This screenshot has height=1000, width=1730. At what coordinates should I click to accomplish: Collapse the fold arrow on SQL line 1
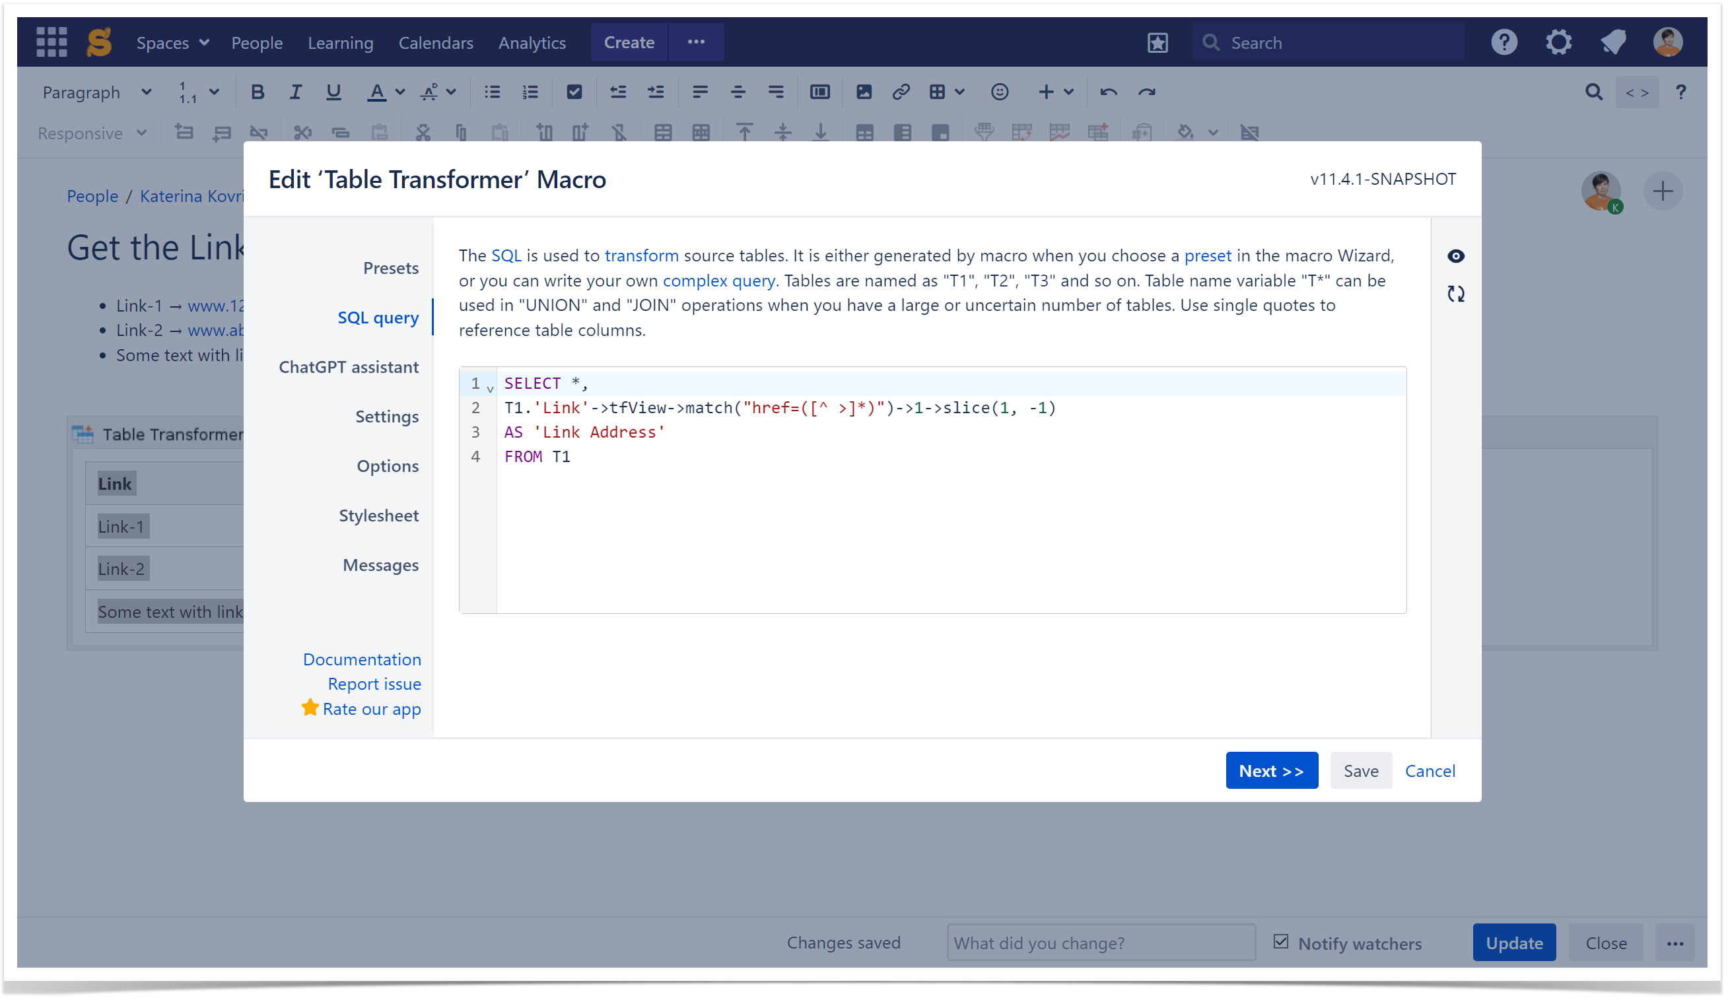(x=490, y=389)
